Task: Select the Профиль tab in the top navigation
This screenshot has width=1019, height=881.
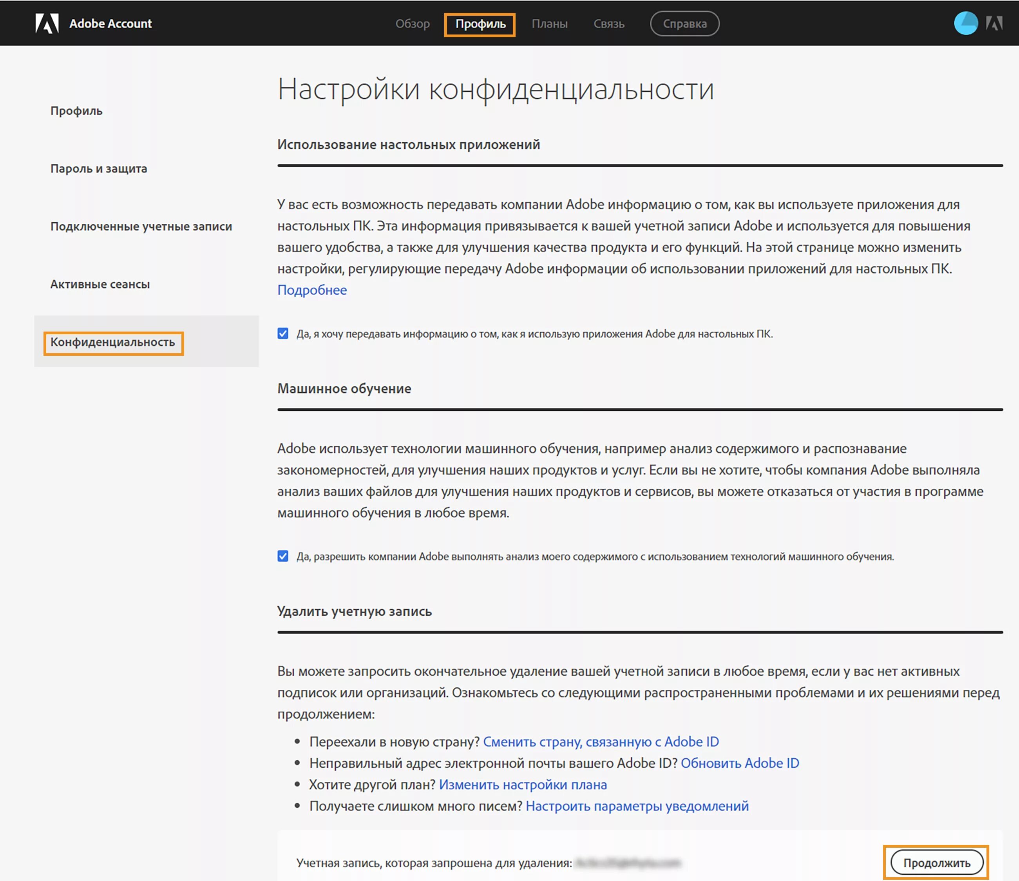Action: click(x=480, y=24)
